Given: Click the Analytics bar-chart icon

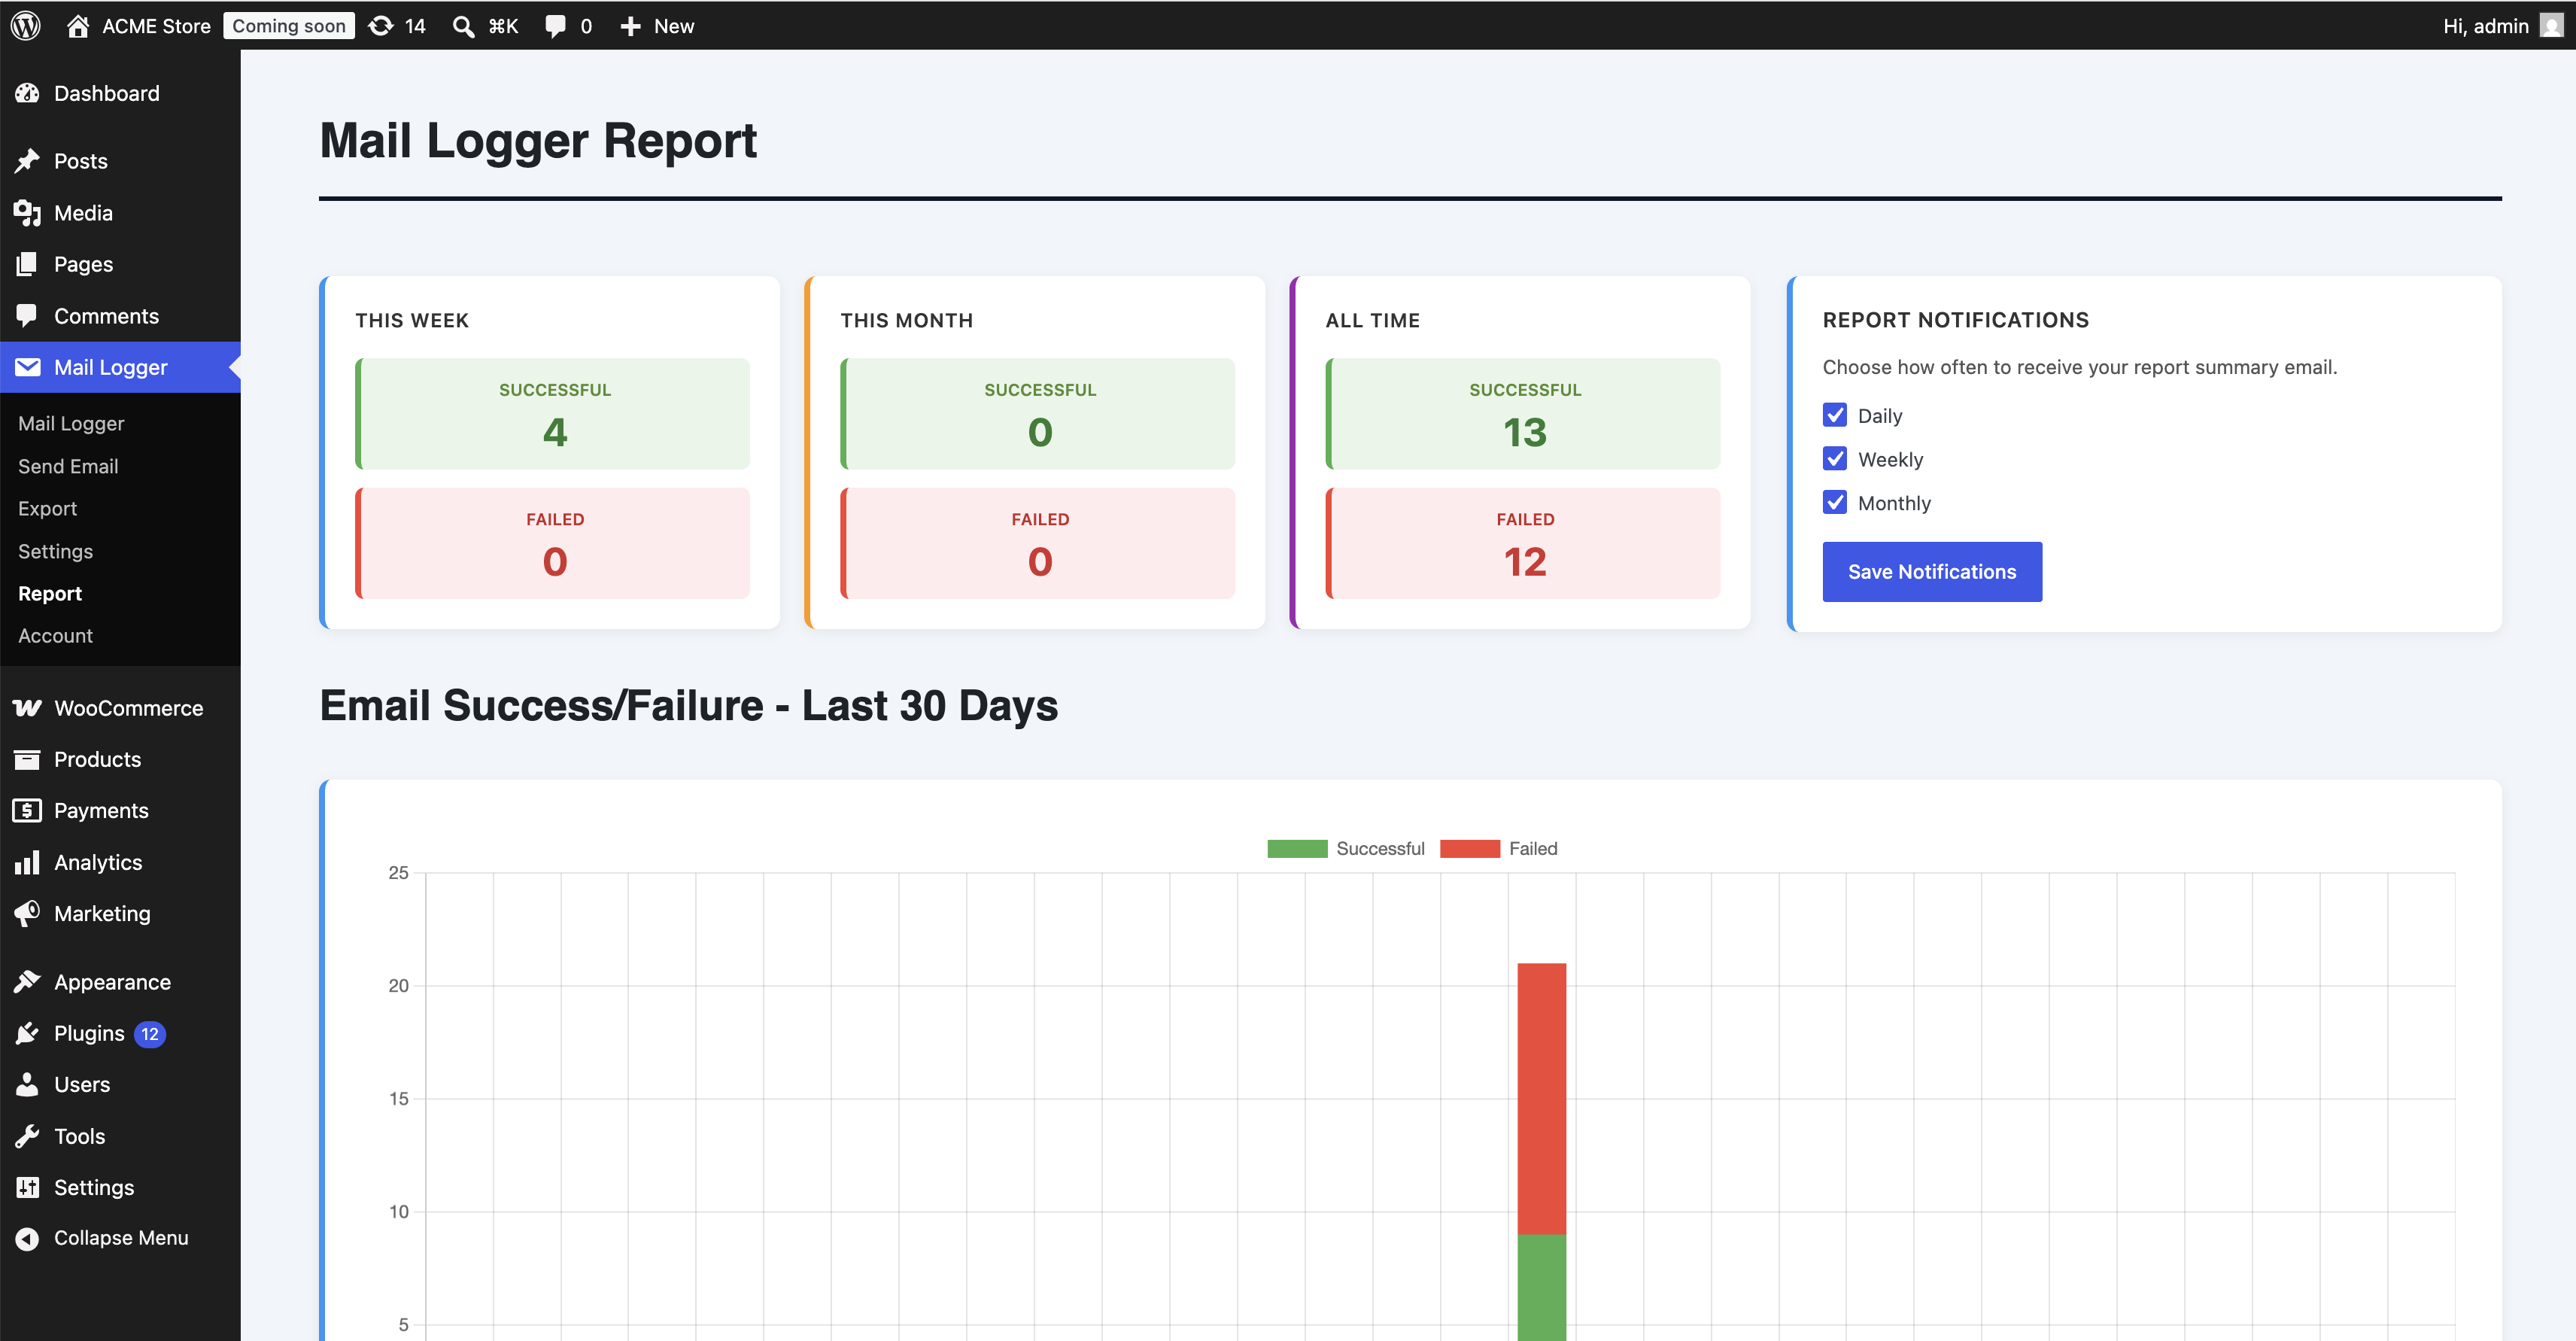Looking at the screenshot, I should click(x=27, y=862).
